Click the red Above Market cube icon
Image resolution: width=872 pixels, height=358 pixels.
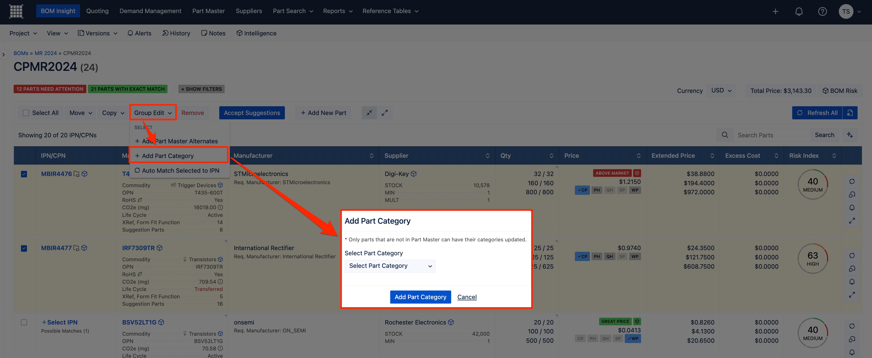point(637,173)
